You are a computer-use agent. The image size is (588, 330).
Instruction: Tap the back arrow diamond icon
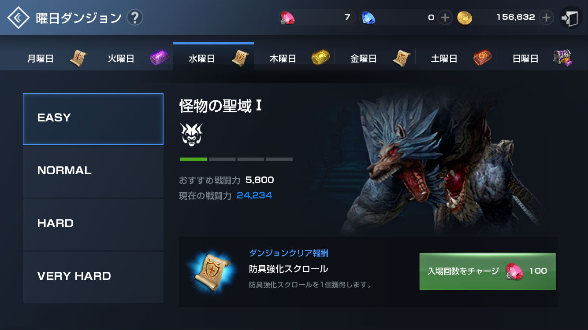pyautogui.click(x=18, y=18)
